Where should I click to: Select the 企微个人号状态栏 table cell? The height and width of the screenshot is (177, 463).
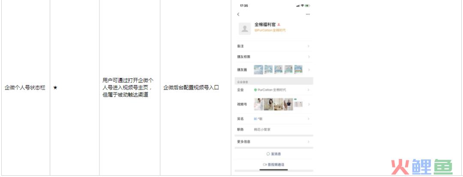click(x=25, y=87)
